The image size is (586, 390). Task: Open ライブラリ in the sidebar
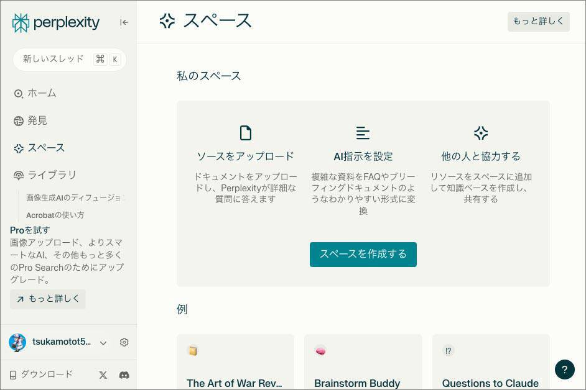pyautogui.click(x=52, y=175)
